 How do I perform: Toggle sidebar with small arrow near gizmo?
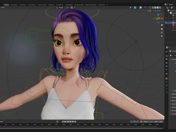click(x=164, y=15)
